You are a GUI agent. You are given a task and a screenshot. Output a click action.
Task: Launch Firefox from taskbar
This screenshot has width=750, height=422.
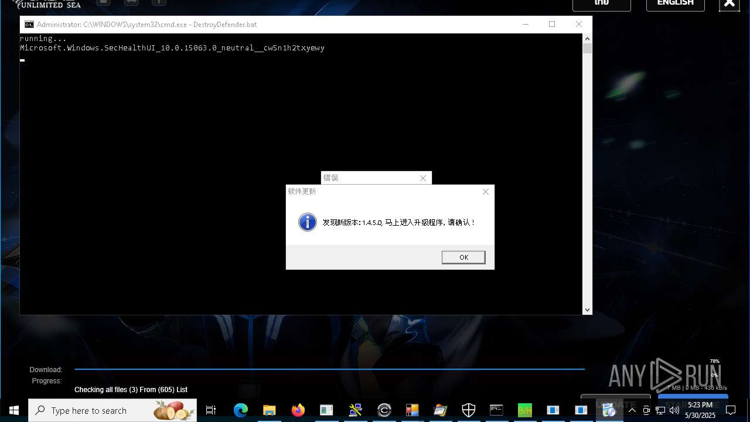[x=298, y=410]
